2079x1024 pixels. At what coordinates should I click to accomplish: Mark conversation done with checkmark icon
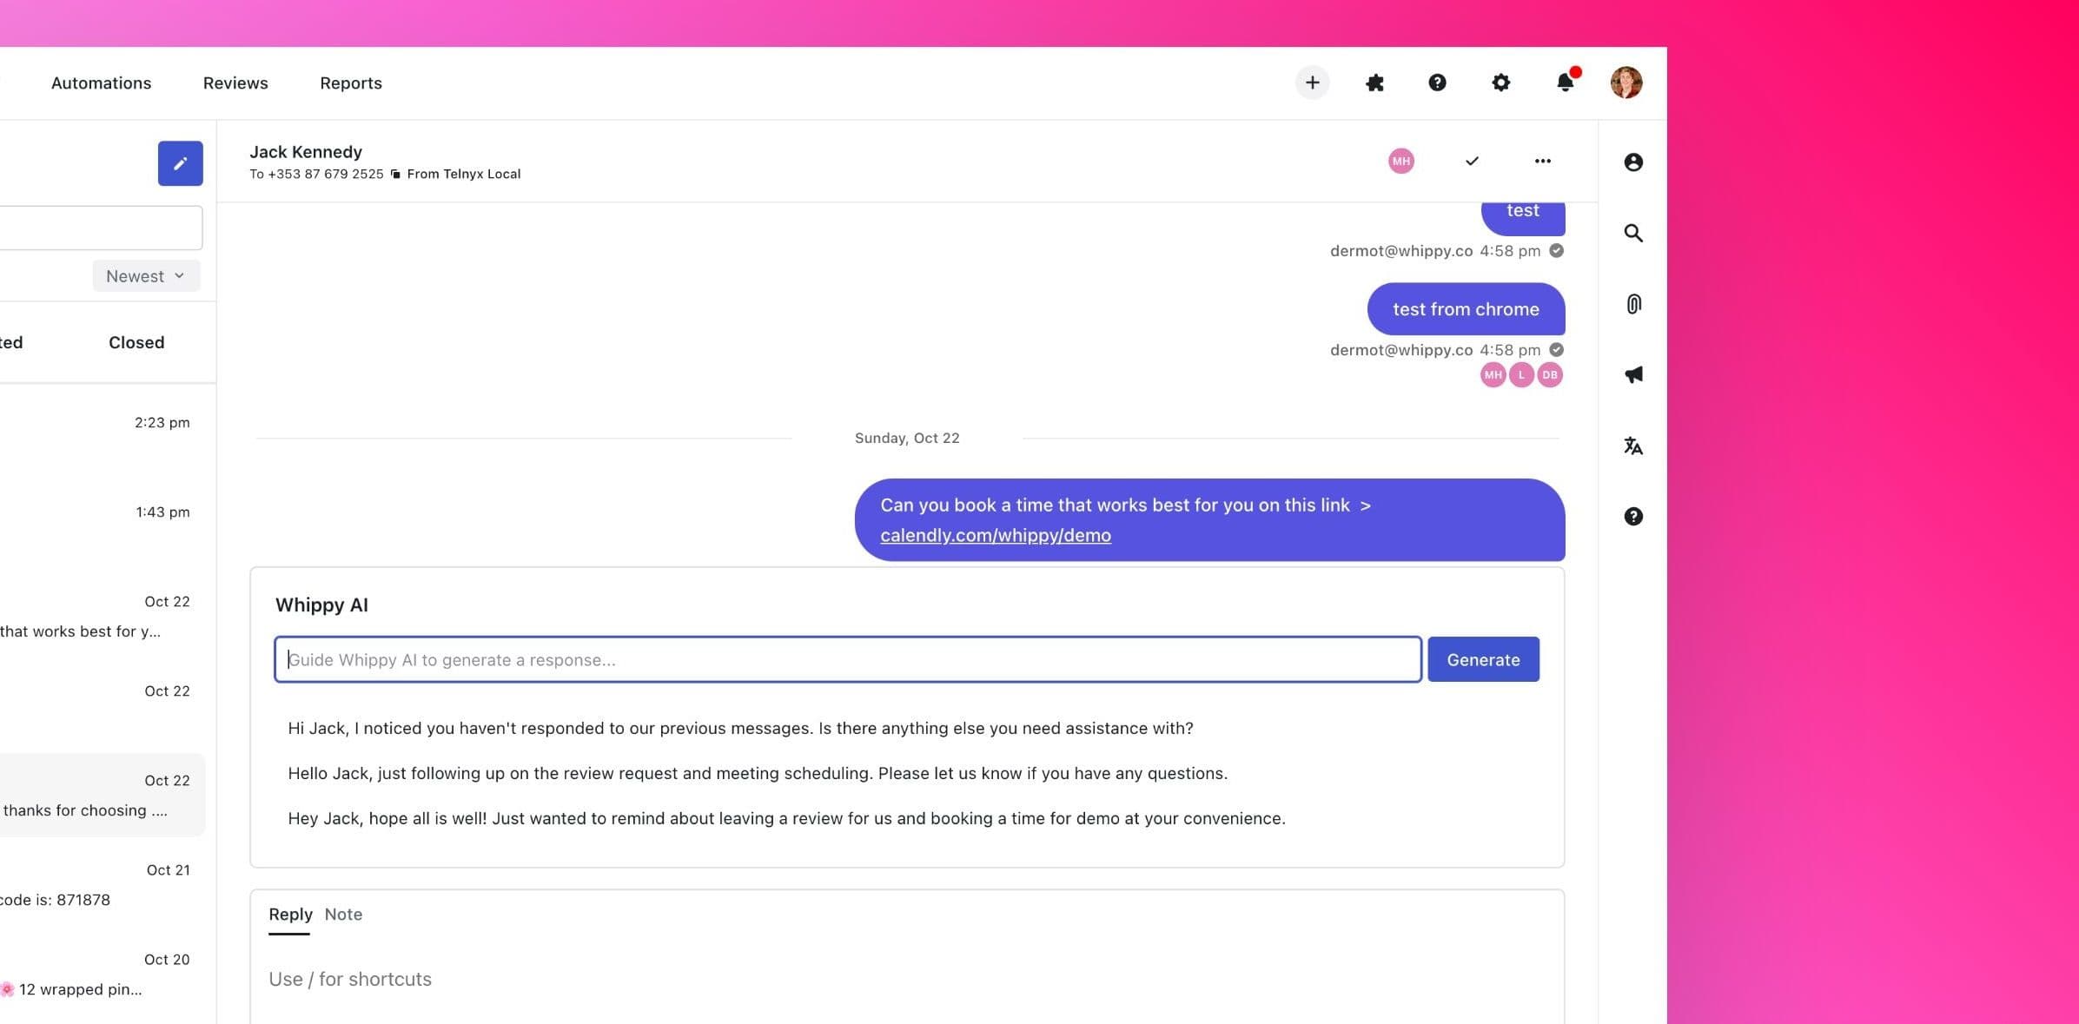click(1471, 161)
